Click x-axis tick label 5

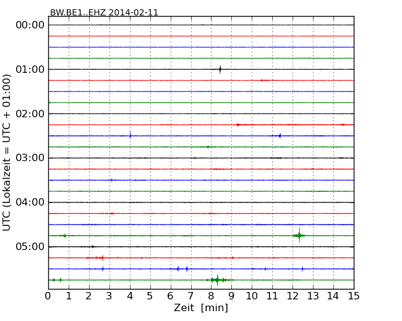point(150,296)
